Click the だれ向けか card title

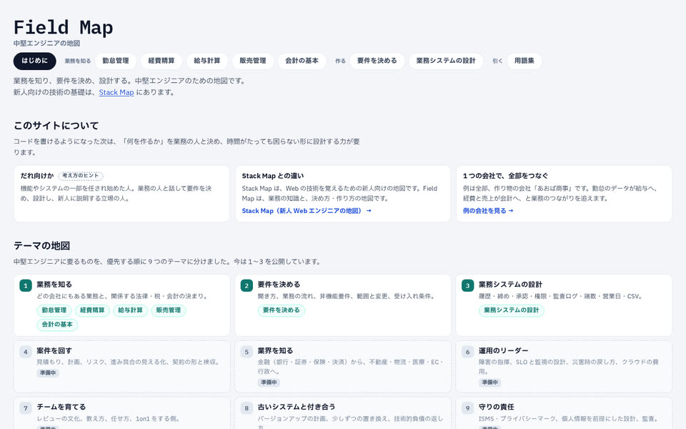(37, 176)
